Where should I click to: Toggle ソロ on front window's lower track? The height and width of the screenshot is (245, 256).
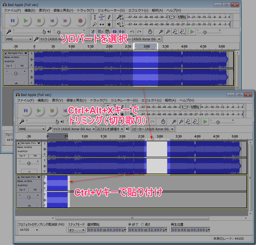click(35, 190)
